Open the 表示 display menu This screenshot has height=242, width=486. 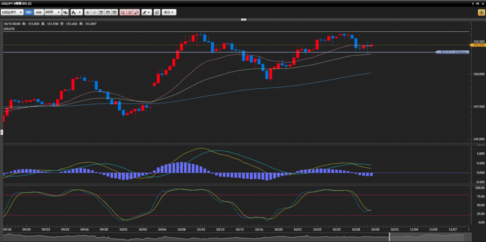pyautogui.click(x=168, y=12)
